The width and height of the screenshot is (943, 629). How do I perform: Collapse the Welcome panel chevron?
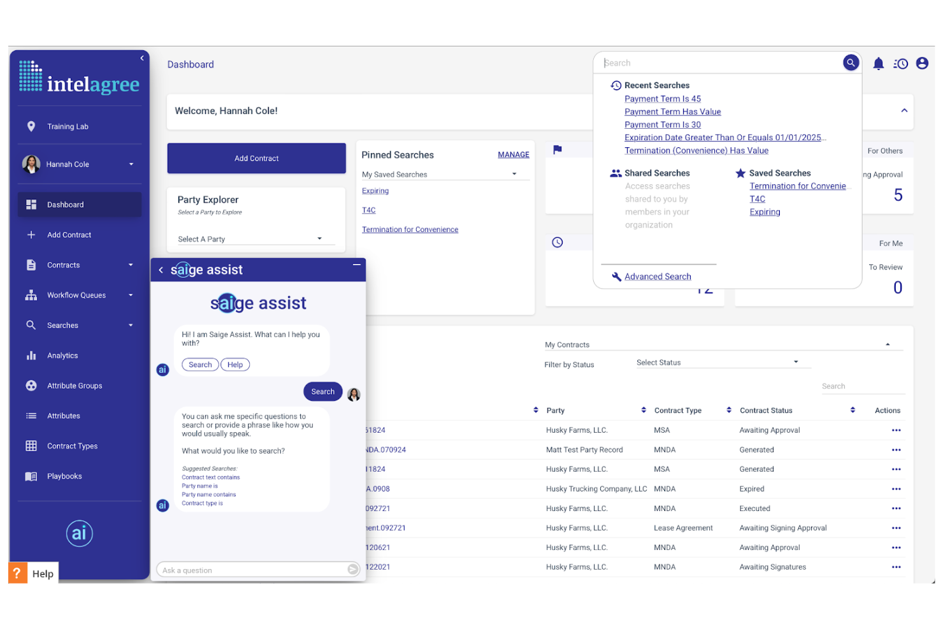click(904, 111)
